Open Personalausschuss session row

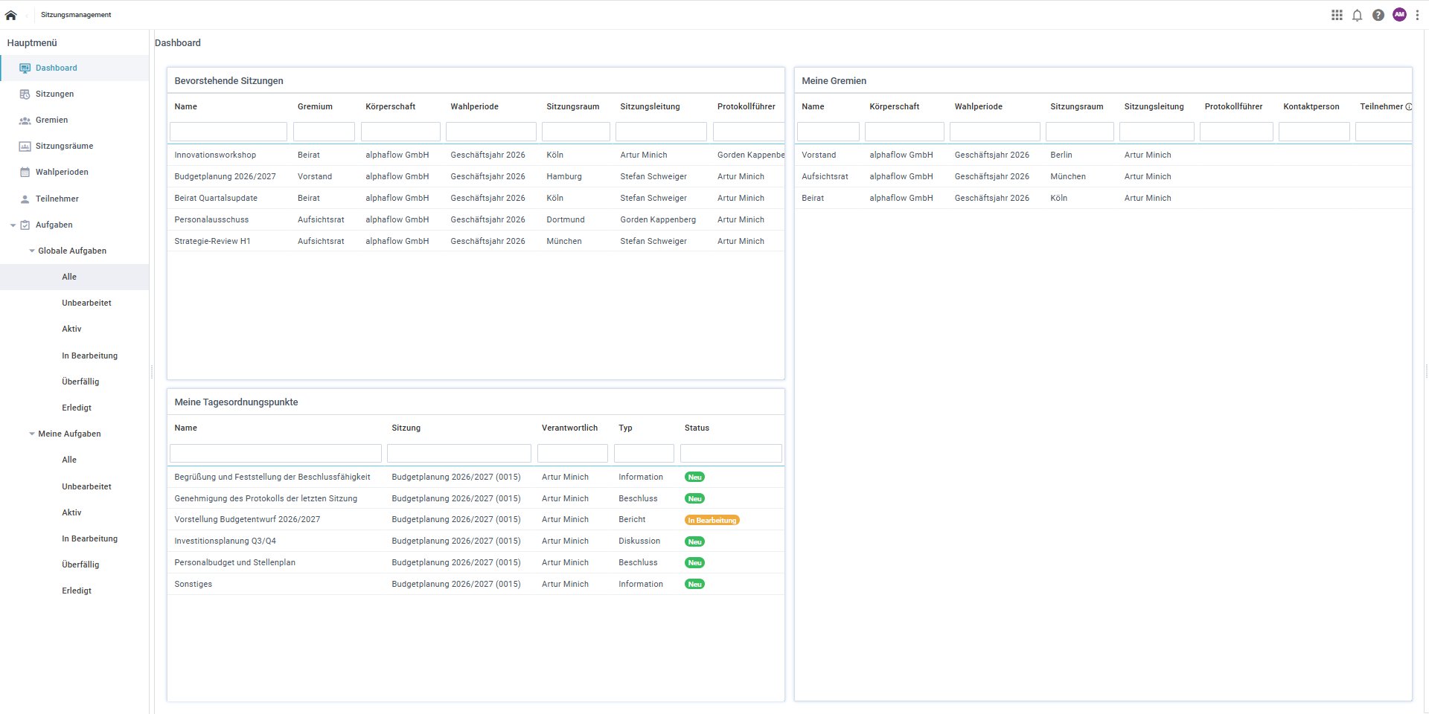tap(476, 220)
